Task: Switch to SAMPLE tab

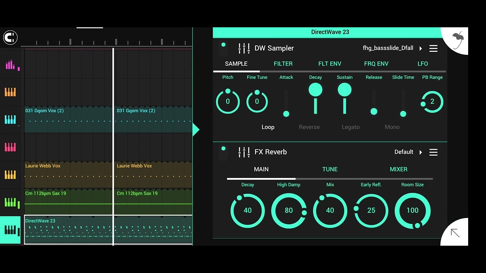Action: [236, 64]
